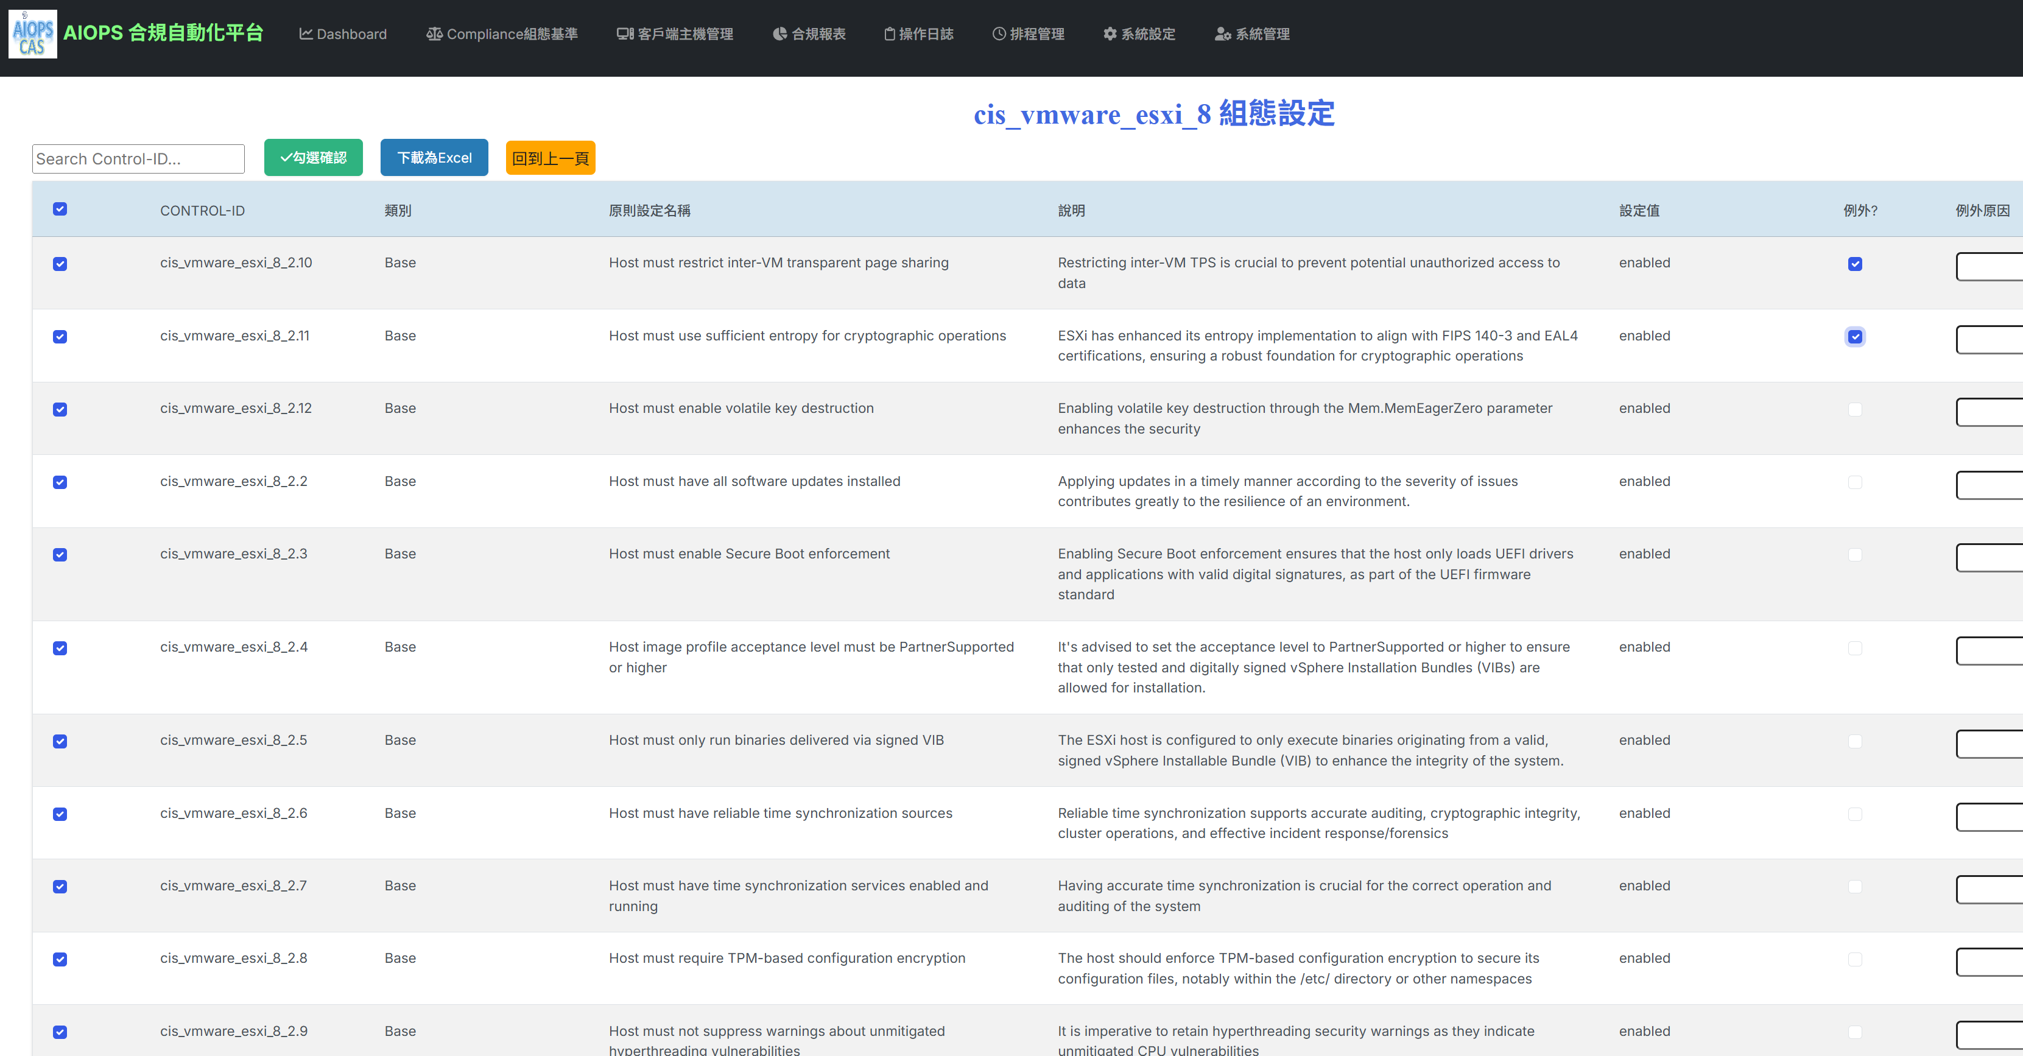The width and height of the screenshot is (2023, 1056).
Task: Enable exception checkbox for cis_vmware_esxi_8_2.3
Action: (x=1855, y=555)
